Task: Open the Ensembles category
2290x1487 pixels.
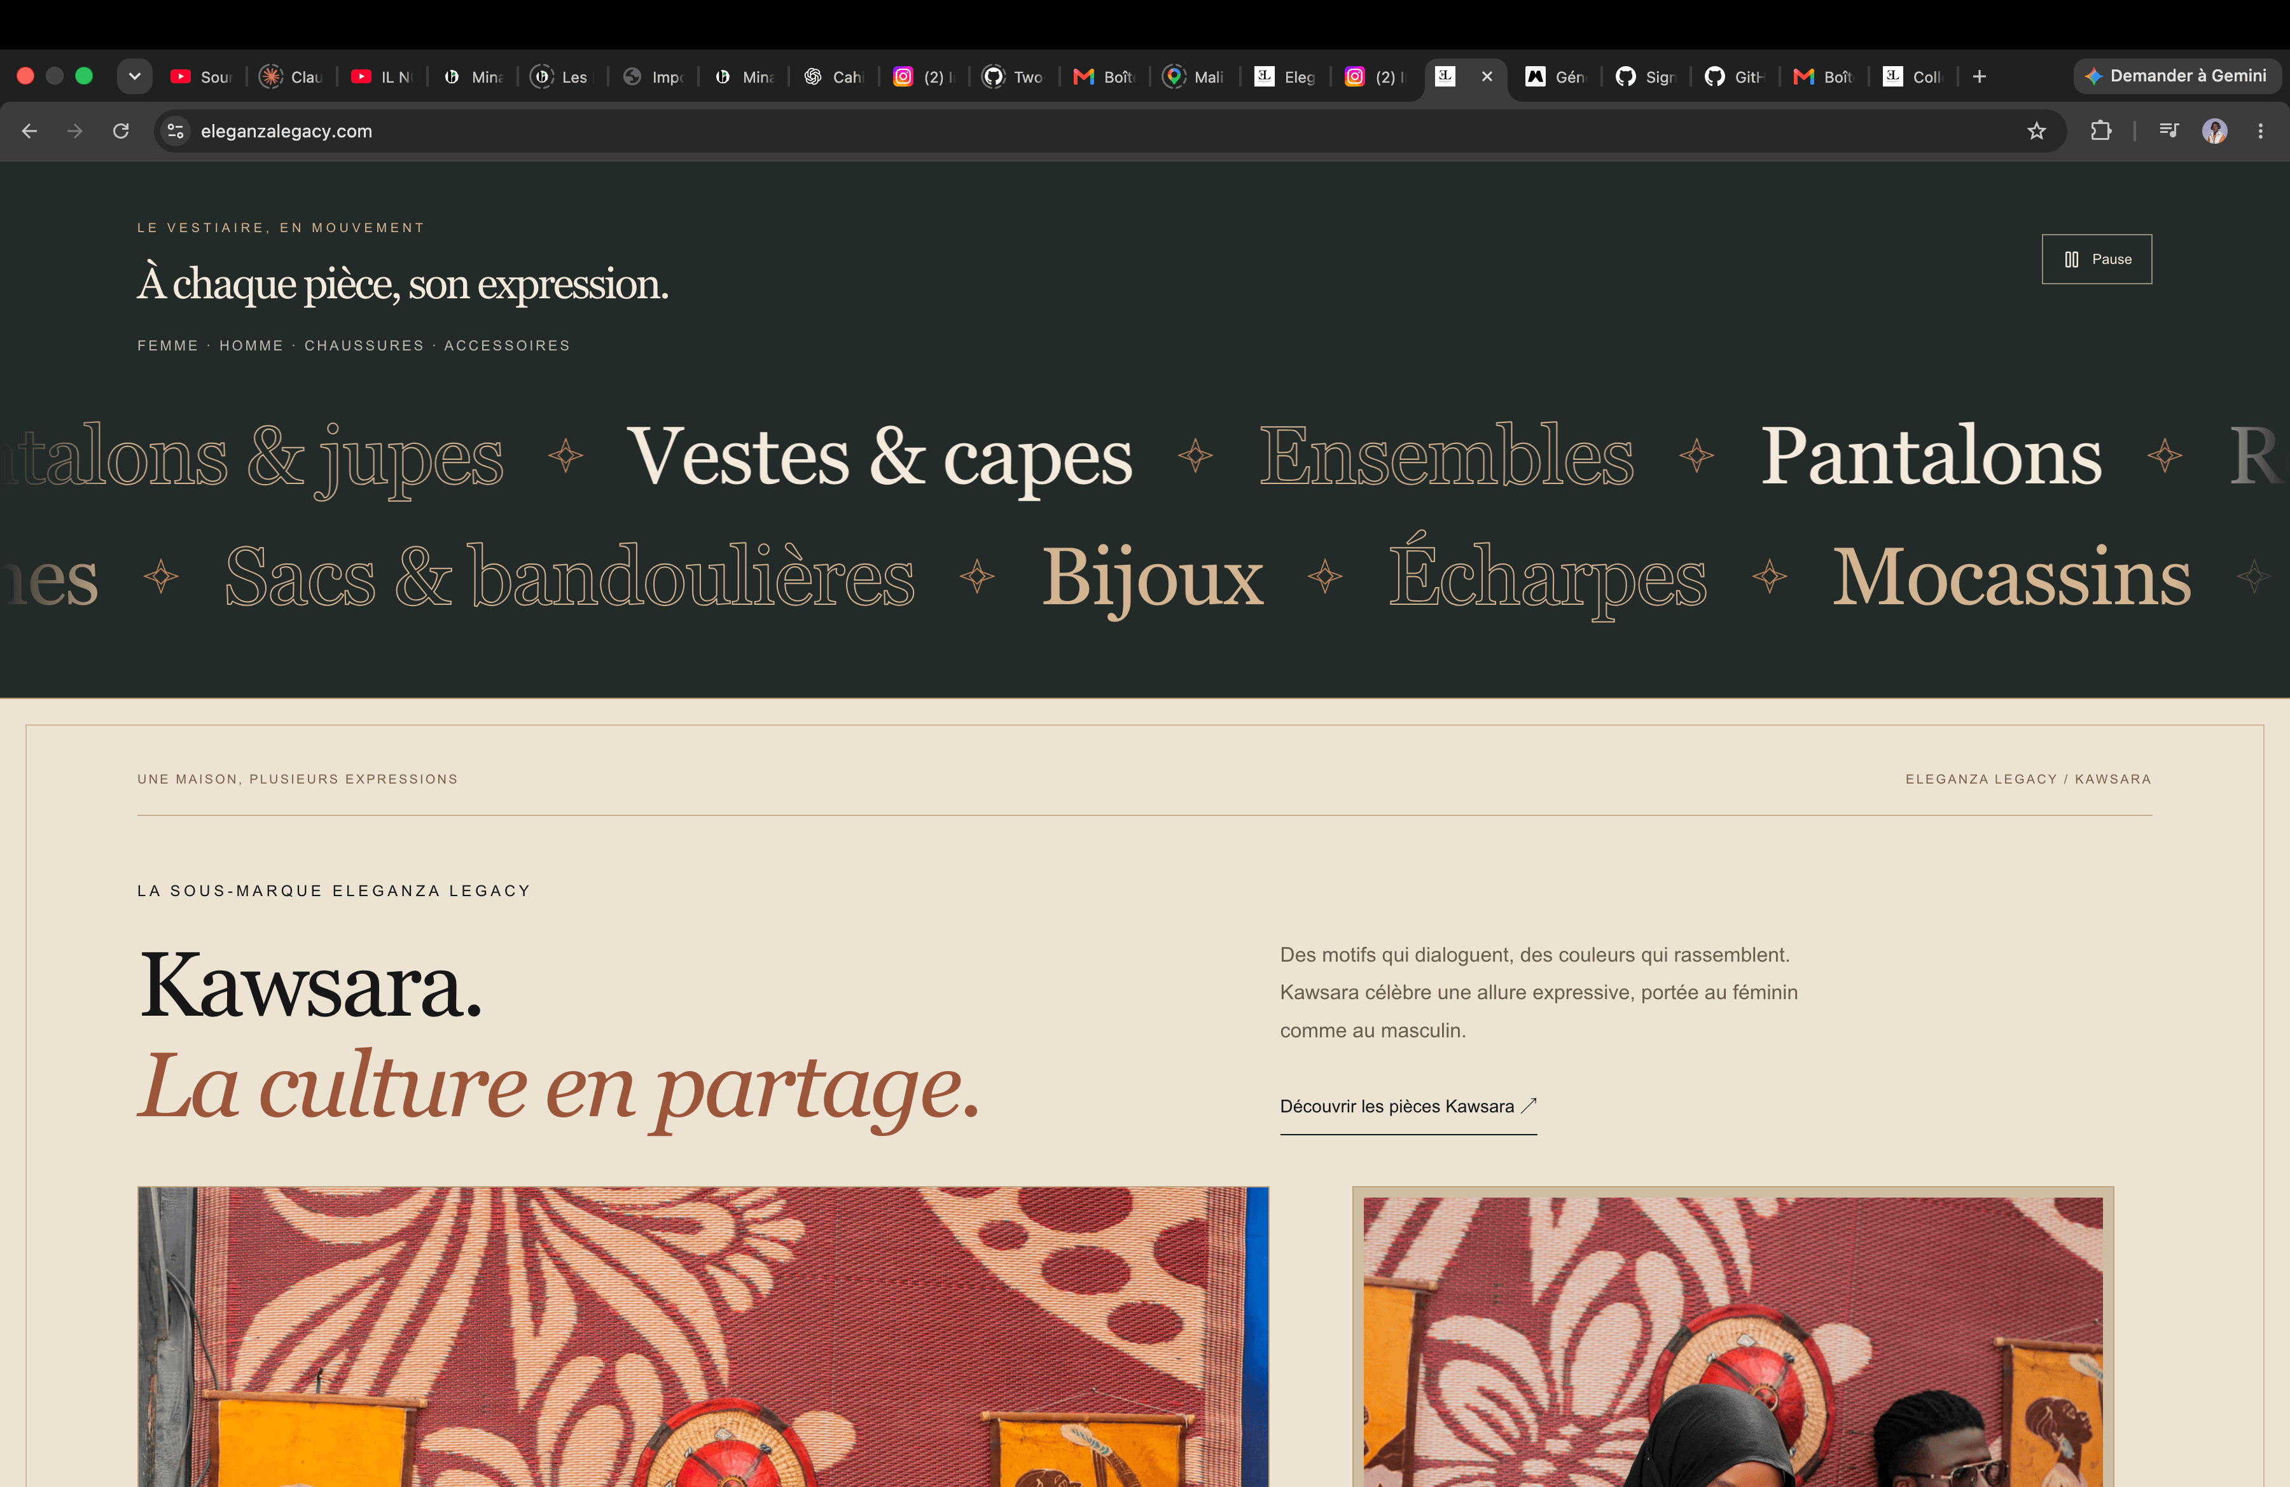Action: point(1446,455)
